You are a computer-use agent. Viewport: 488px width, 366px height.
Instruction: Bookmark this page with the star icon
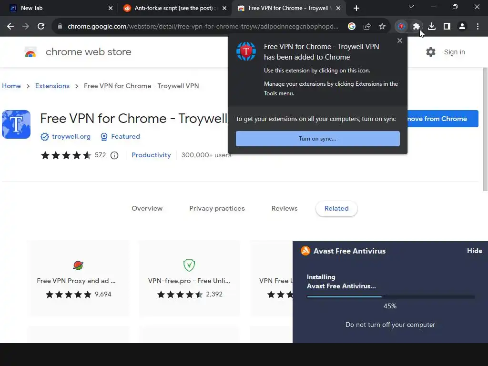click(x=382, y=27)
